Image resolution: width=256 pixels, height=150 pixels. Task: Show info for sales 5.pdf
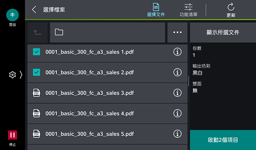177,134
